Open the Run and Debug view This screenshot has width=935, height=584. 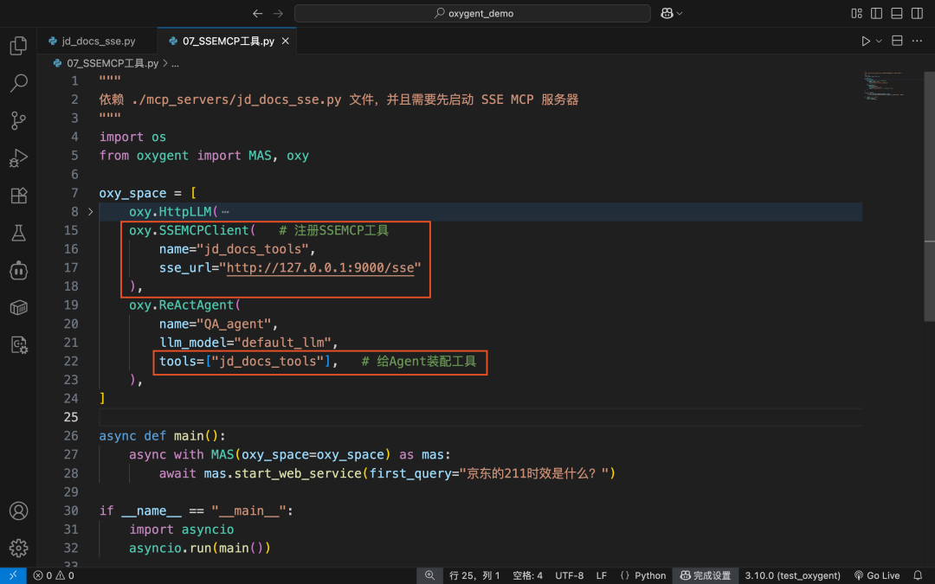(x=18, y=158)
